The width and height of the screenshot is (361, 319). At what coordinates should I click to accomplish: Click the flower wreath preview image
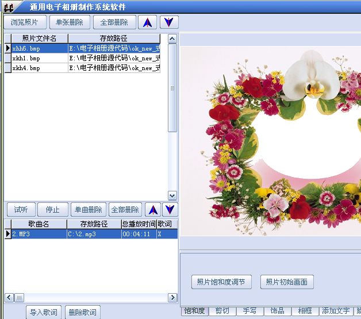tap(271, 141)
